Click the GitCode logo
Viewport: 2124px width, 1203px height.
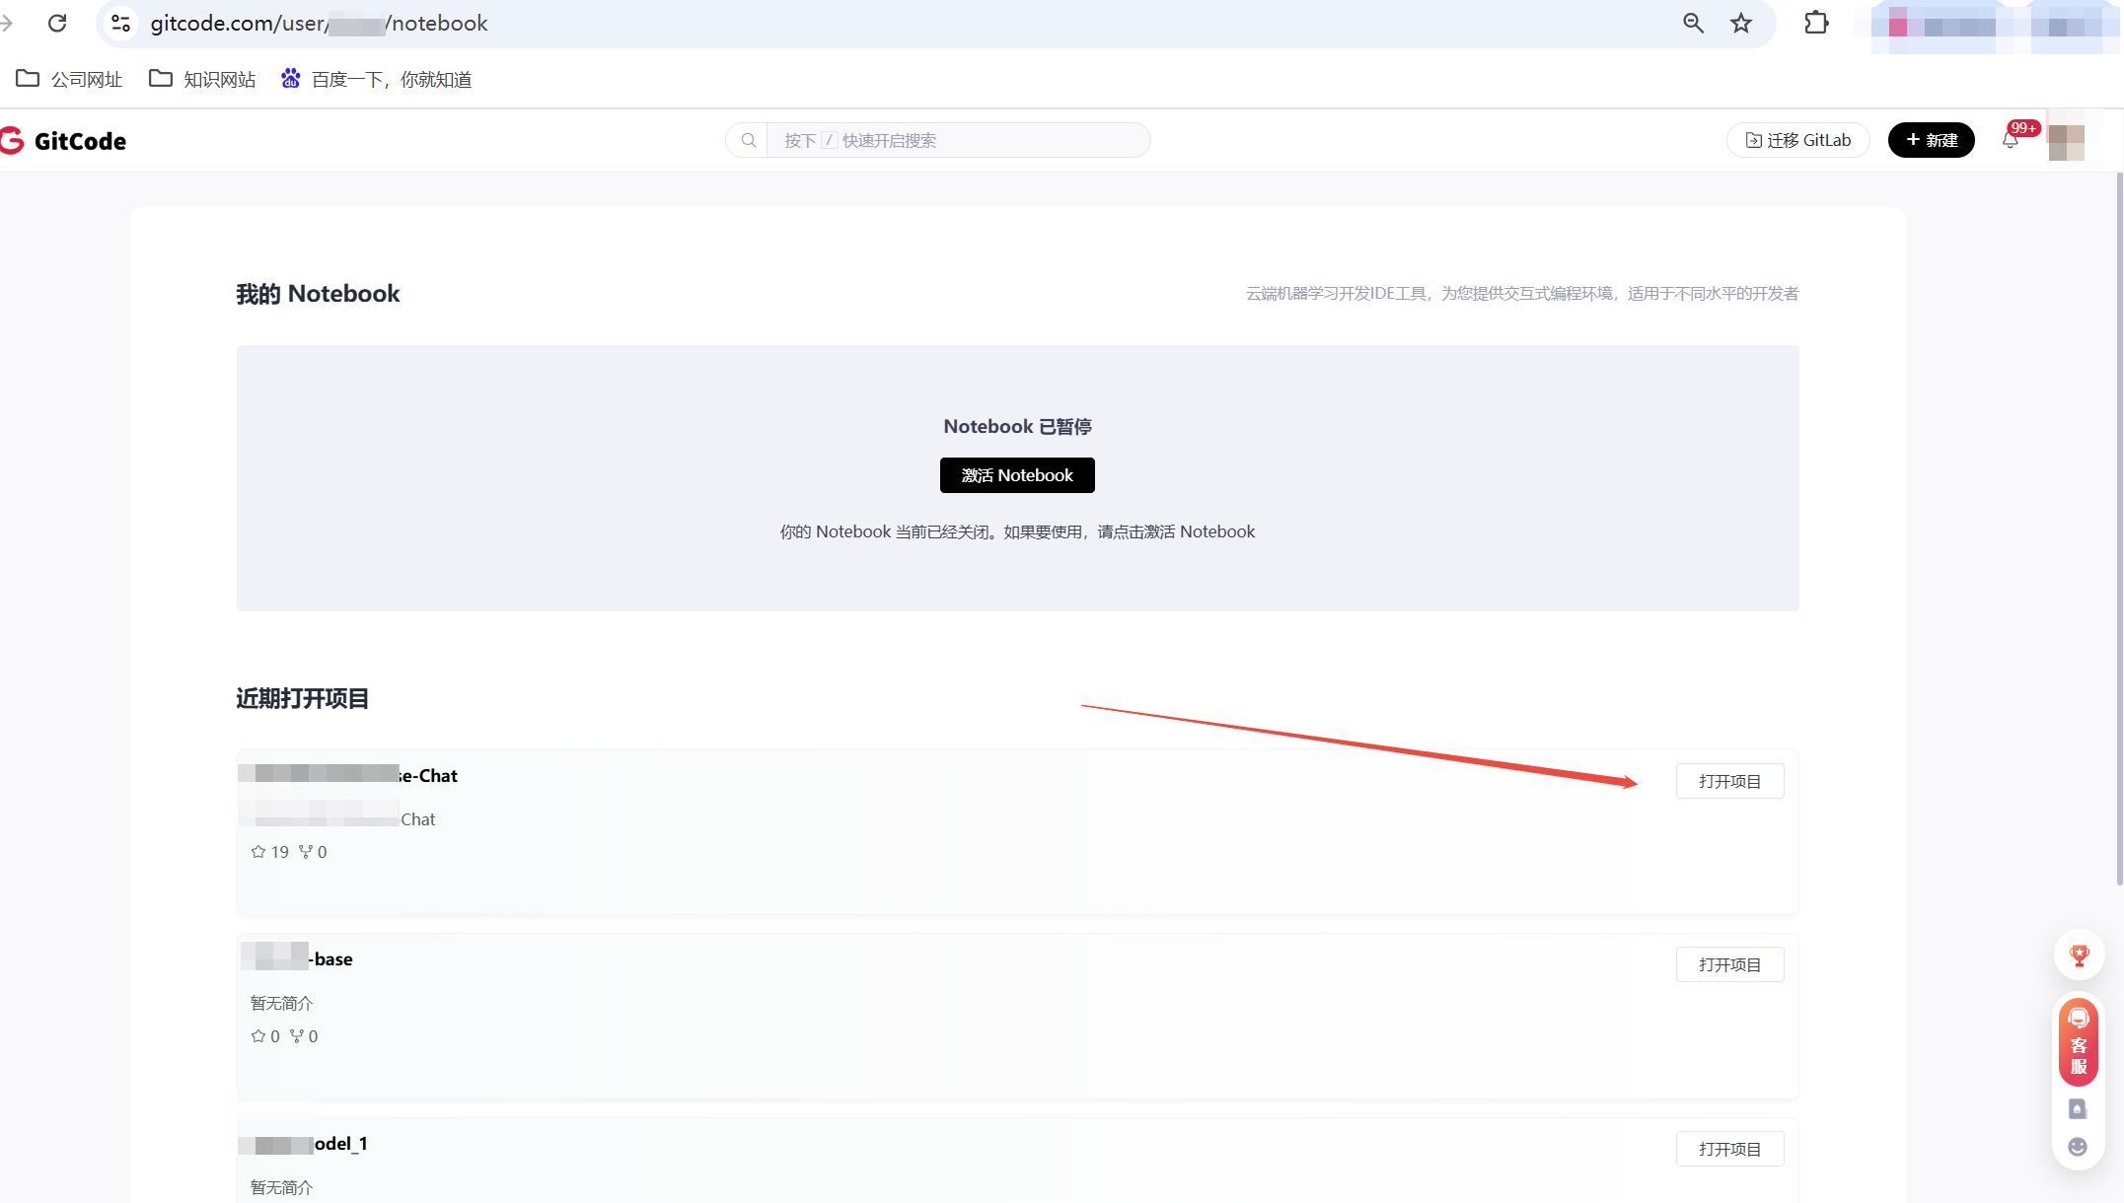click(65, 141)
